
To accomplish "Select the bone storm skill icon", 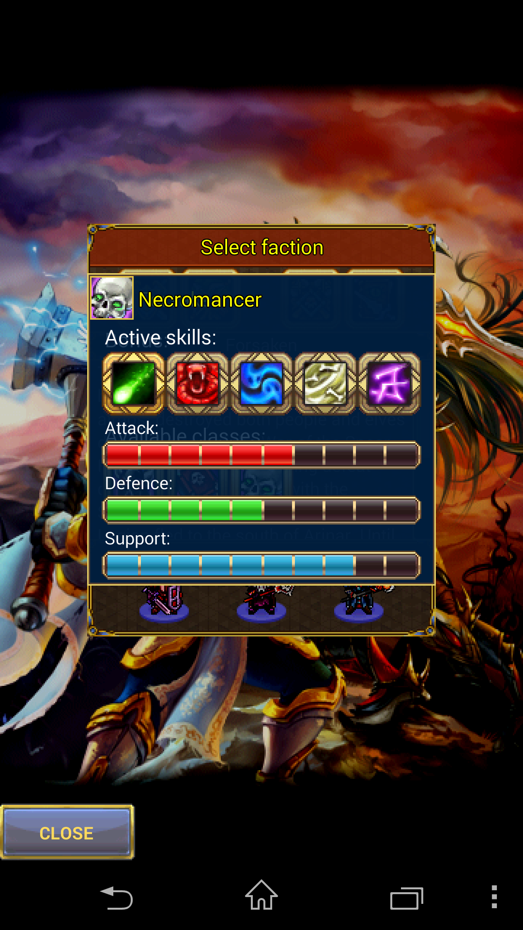I will pyautogui.click(x=325, y=384).
